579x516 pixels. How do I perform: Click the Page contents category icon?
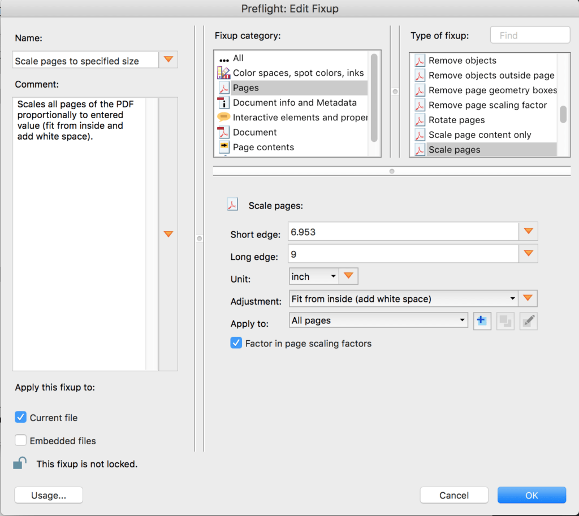pos(223,147)
